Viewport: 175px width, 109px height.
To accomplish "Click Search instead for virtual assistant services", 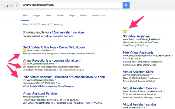I will tap(59, 36).
